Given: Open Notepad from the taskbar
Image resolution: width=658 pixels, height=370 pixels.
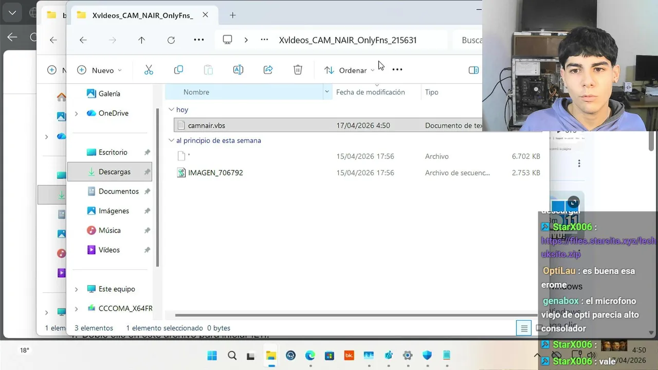Looking at the screenshot, I should click(x=447, y=356).
